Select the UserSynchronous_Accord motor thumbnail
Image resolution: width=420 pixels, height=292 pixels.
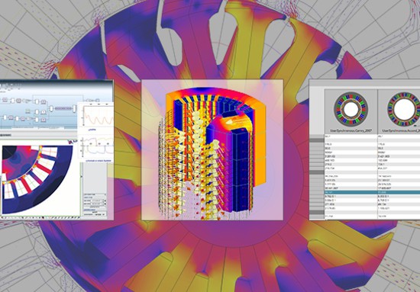404,109
